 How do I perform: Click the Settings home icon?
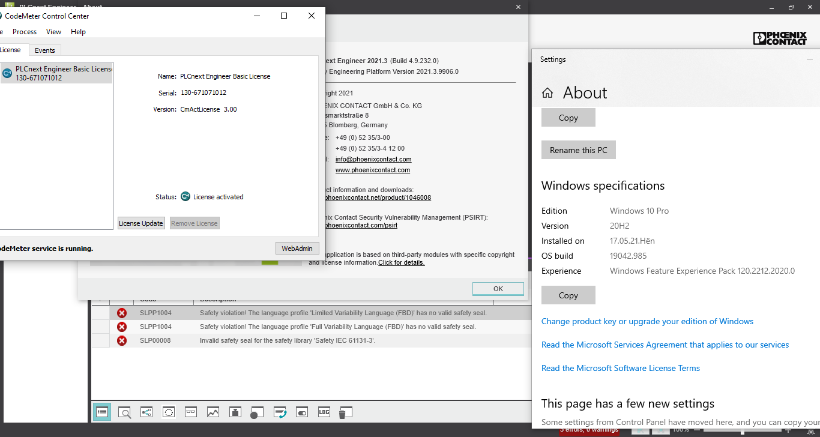click(547, 93)
